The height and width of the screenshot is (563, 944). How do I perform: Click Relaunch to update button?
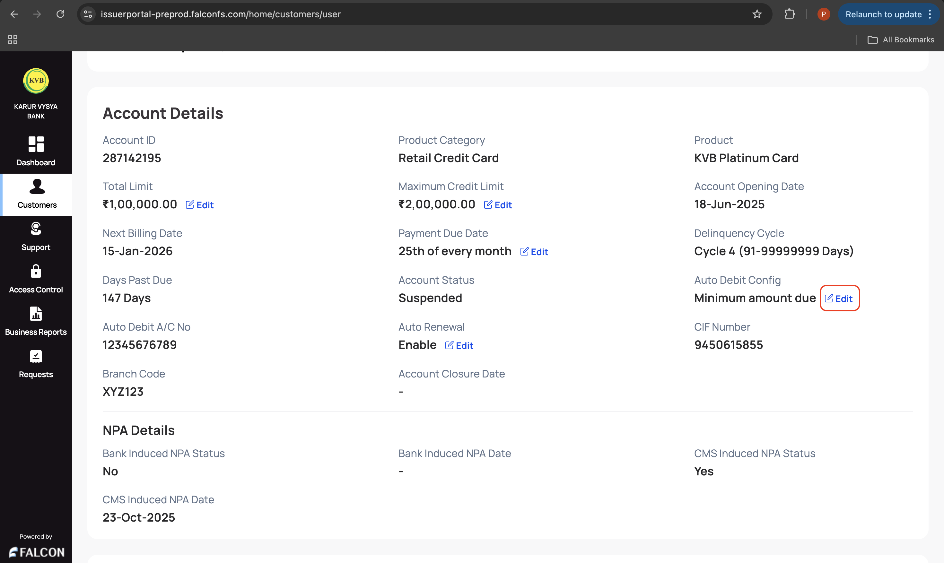883,14
